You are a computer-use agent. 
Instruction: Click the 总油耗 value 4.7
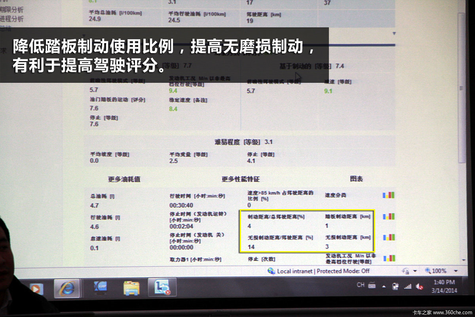coord(94,205)
